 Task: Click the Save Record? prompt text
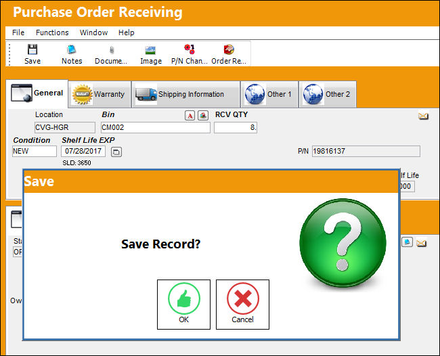click(161, 244)
